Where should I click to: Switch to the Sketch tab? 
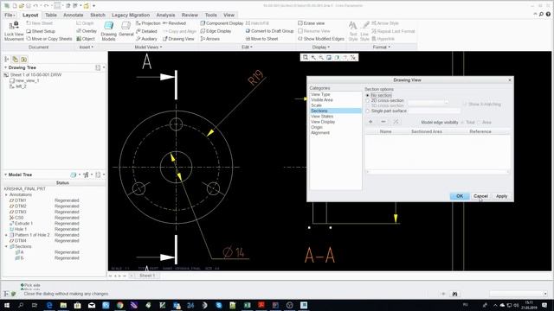tap(98, 16)
